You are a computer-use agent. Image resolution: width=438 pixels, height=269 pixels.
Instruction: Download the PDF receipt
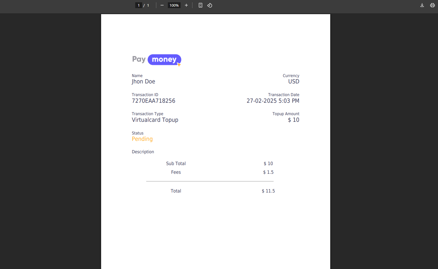(422, 5)
